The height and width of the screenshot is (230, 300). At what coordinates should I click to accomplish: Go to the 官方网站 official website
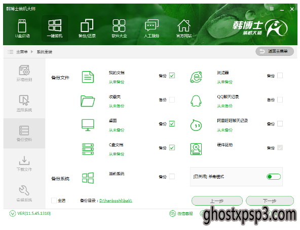click(x=183, y=28)
